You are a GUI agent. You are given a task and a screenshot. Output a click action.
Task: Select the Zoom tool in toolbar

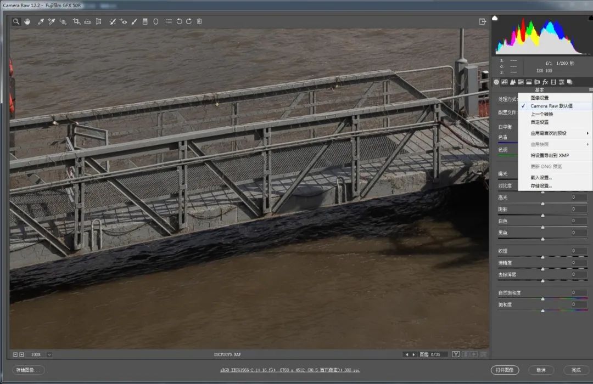coord(16,21)
